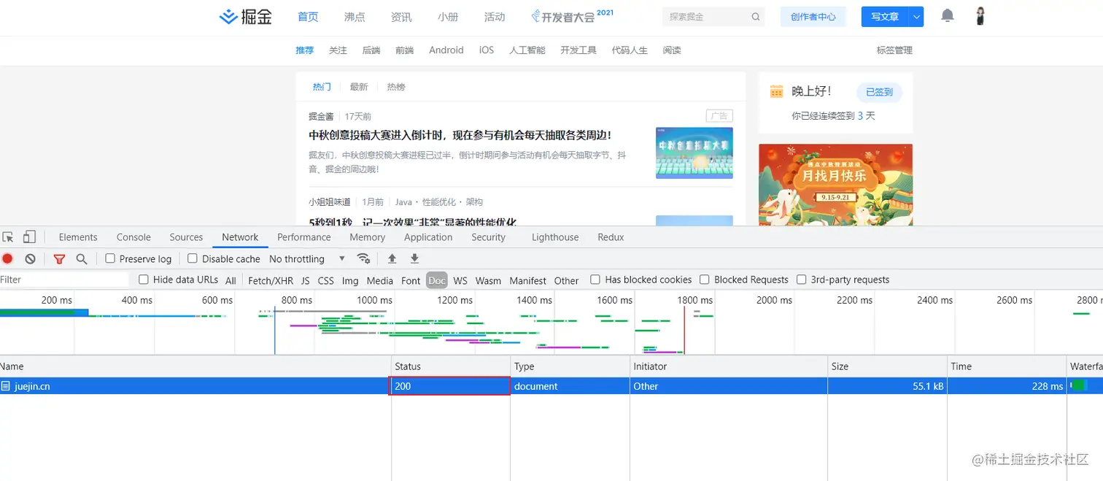Viewport: 1103px width, 481px height.
Task: Activate the DevTools inspect element picker
Action: [x=8, y=237]
